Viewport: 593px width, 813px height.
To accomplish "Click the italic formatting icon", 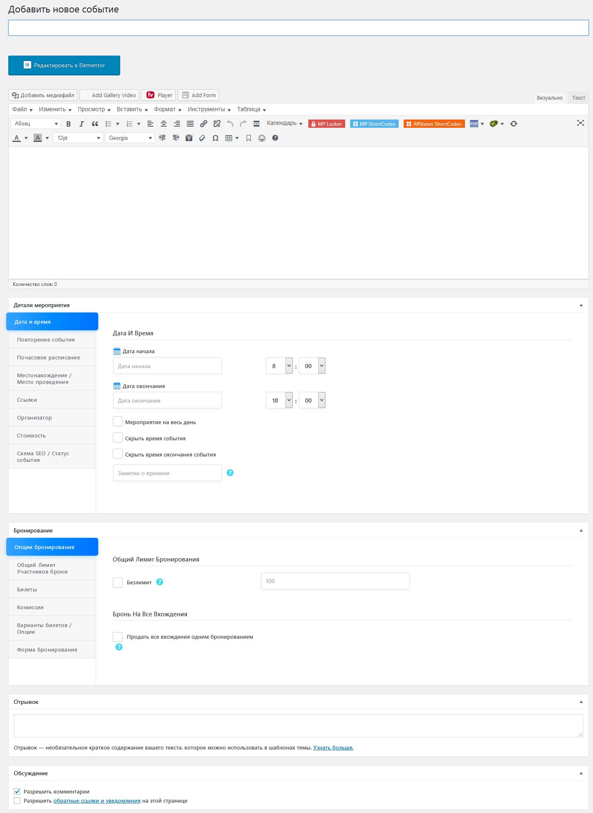I will click(x=82, y=124).
